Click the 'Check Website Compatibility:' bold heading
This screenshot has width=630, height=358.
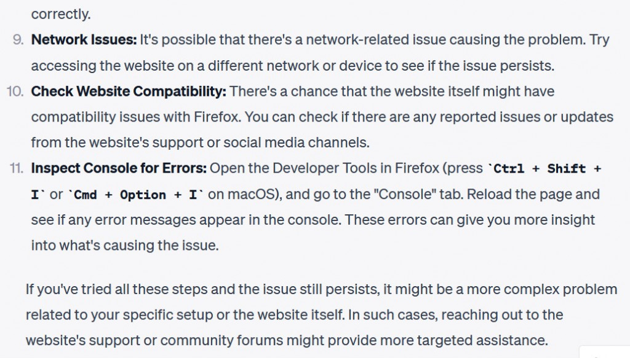click(x=129, y=91)
